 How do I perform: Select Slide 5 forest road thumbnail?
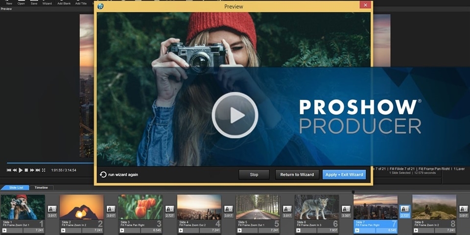258,207
